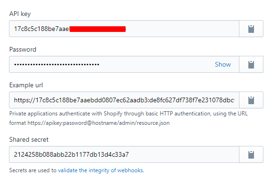Click the API key text starting 17c8c5c188be7aae
This screenshot has width=270, height=183.
click(41, 29)
